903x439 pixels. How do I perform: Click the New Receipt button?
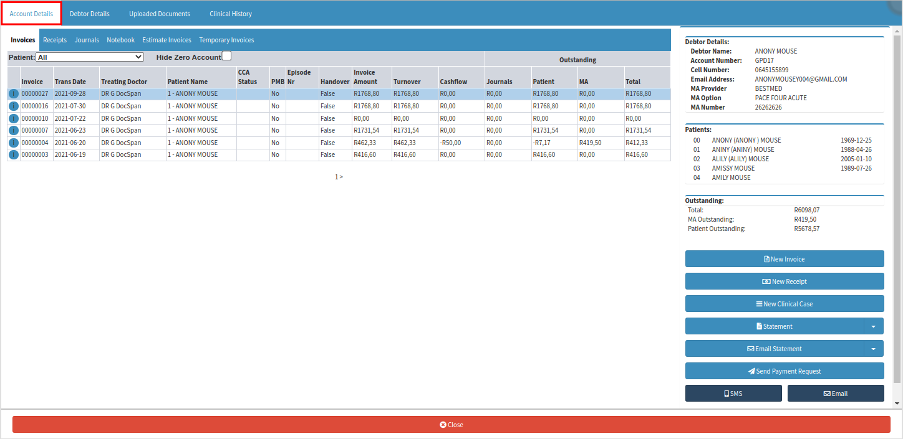tap(784, 281)
